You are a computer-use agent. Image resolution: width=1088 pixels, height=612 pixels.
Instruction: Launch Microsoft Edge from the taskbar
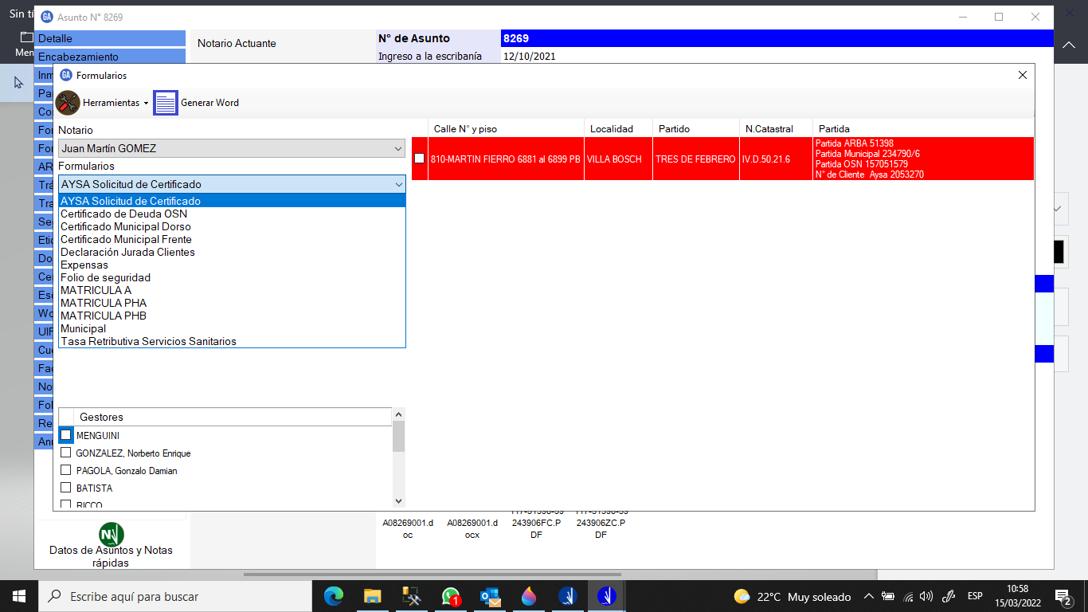[334, 596]
